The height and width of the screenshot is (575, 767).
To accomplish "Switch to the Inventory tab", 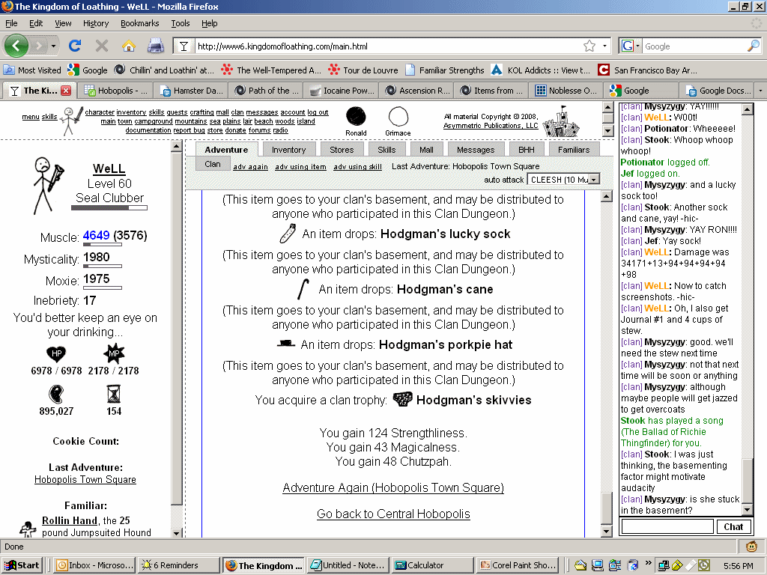I will coord(288,150).
